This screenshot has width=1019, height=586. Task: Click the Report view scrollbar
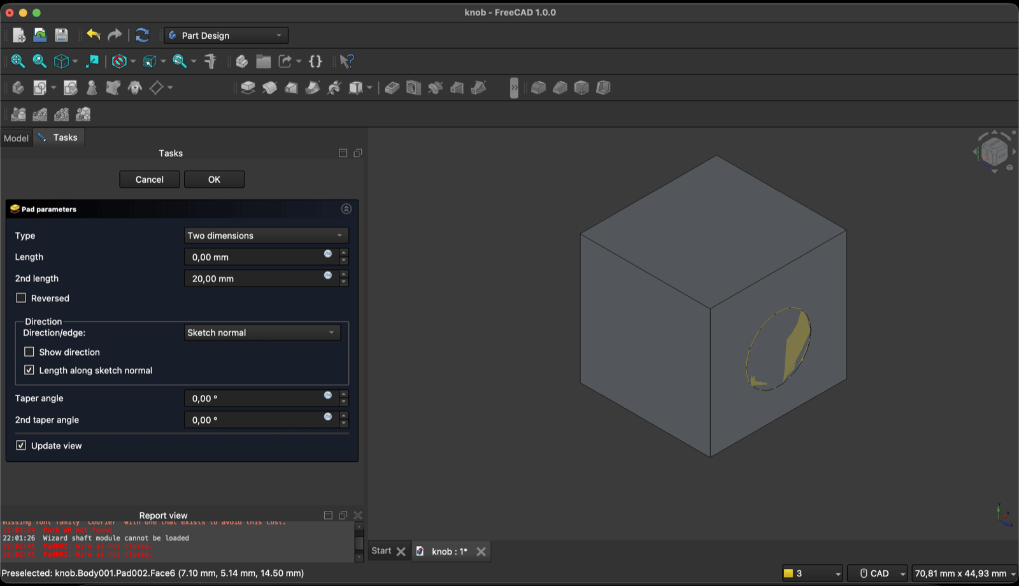pos(359,542)
